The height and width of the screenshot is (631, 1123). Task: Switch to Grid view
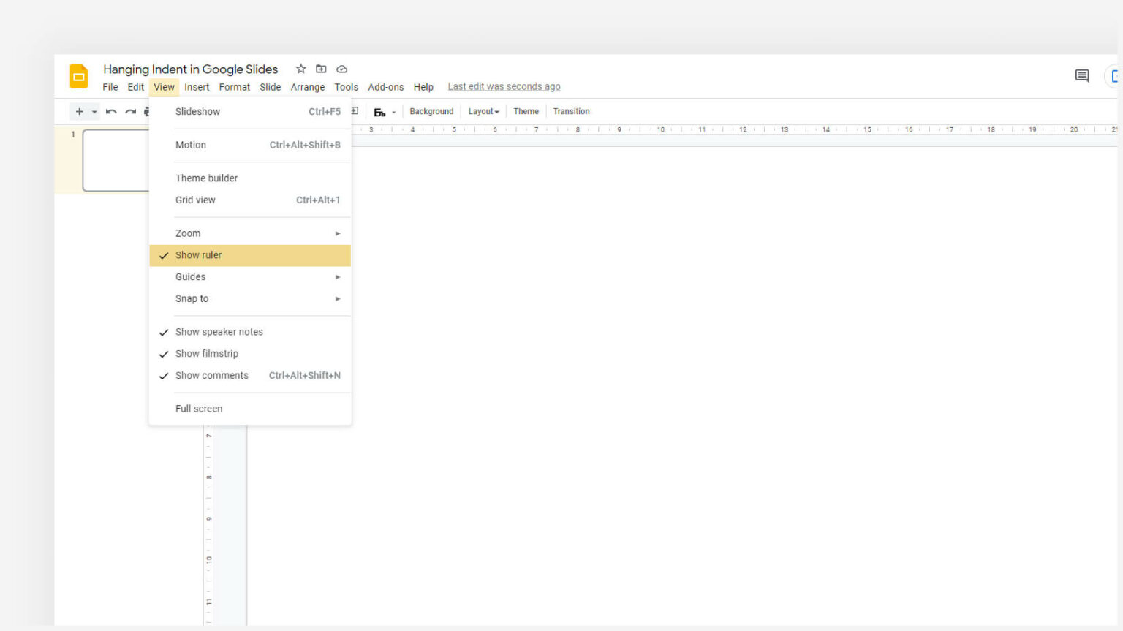(x=250, y=200)
